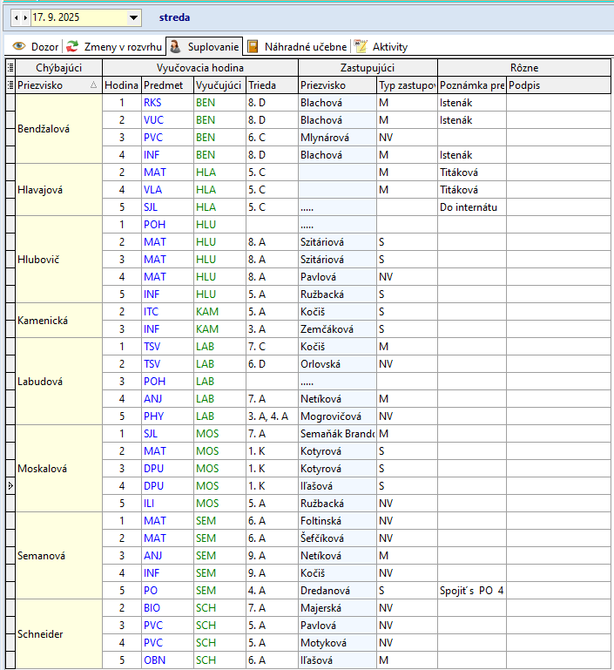This screenshot has width=614, height=670.
Task: Click subject VLA in Hlavajová row
Action: [x=167, y=190]
